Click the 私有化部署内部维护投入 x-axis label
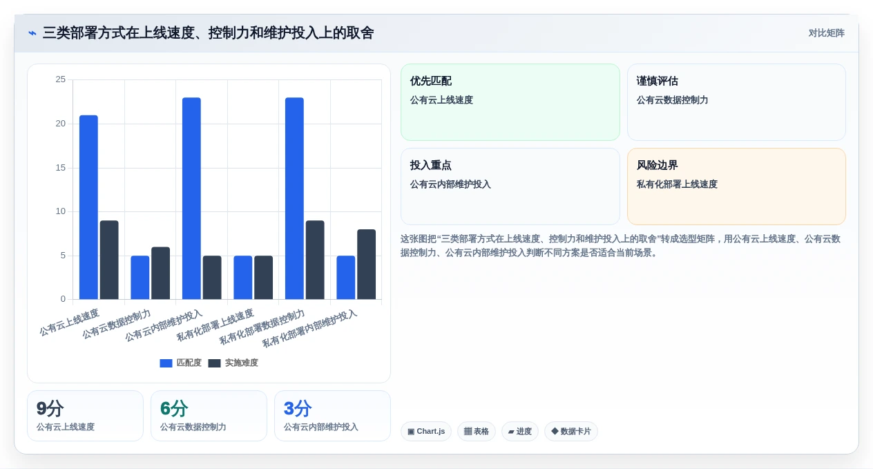The image size is (873, 469). click(309, 329)
